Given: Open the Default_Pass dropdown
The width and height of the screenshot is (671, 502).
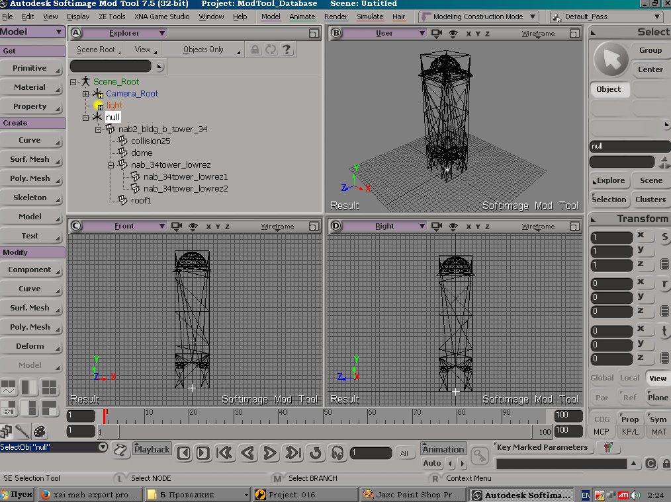Looking at the screenshot, I should coord(607,17).
